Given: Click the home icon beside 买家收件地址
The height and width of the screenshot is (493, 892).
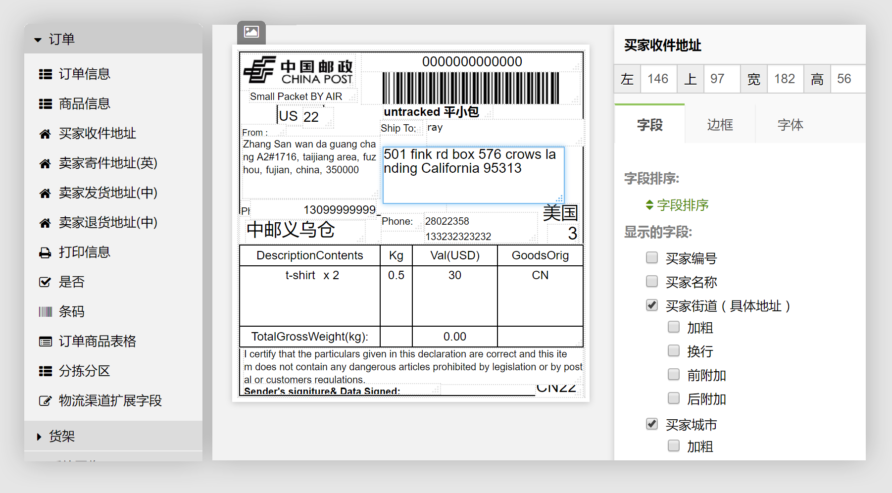Looking at the screenshot, I should [x=46, y=134].
